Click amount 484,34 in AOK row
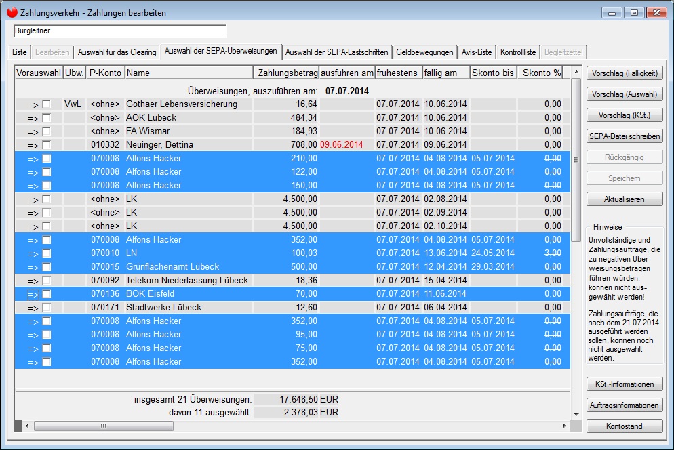This screenshot has width=674, height=450. (304, 118)
